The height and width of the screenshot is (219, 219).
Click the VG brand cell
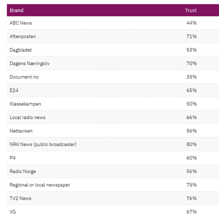point(13,212)
